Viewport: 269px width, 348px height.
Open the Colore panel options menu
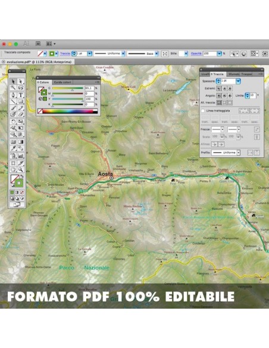pos(97,82)
